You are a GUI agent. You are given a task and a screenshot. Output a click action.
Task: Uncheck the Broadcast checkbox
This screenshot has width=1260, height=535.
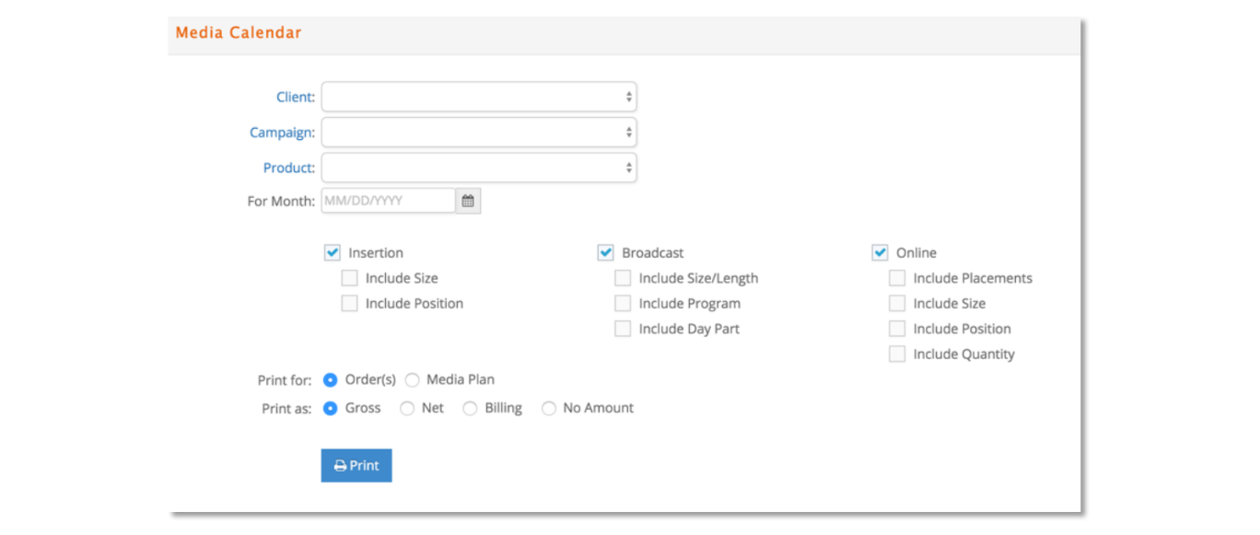pyautogui.click(x=606, y=252)
